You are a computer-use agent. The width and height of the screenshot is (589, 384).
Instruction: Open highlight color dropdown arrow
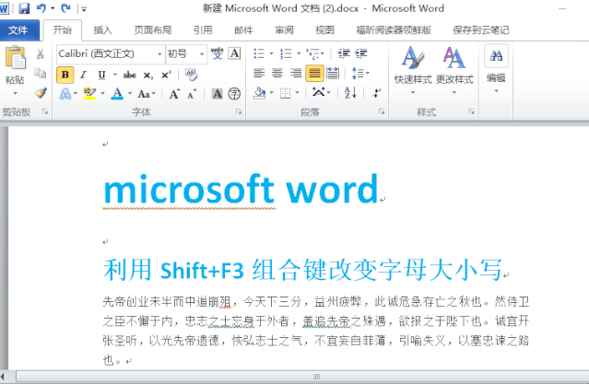point(102,93)
